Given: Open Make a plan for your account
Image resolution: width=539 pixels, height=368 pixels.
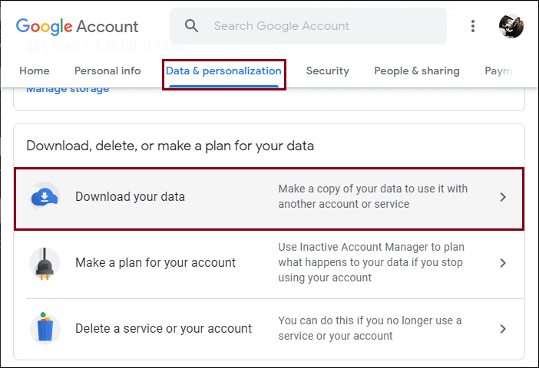Looking at the screenshot, I should tap(269, 263).
